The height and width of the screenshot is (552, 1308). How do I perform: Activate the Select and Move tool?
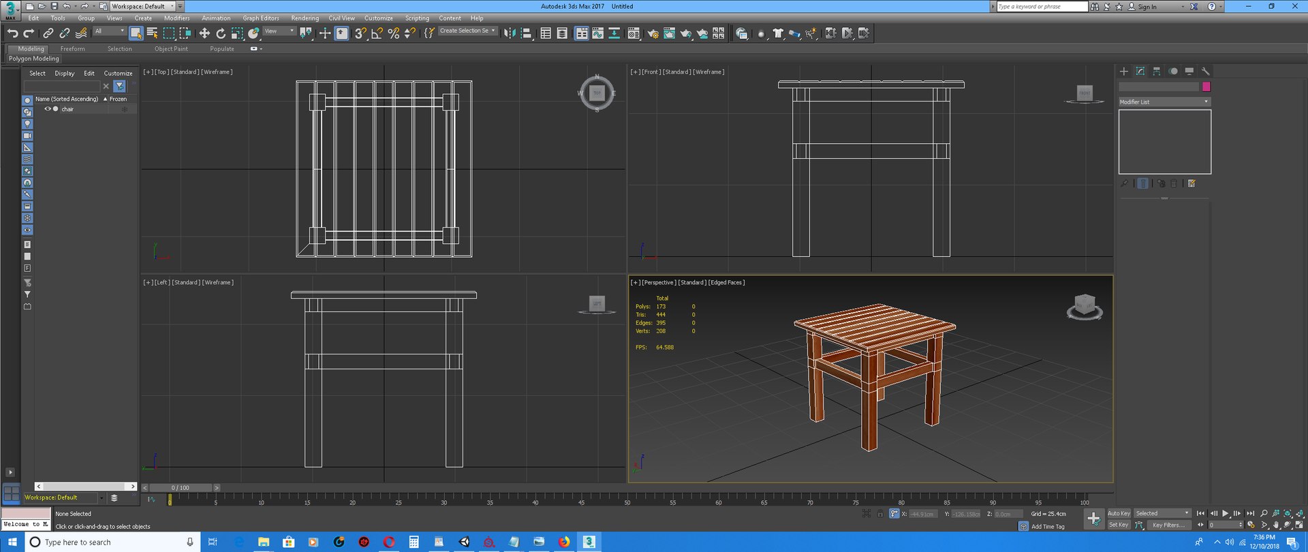[204, 33]
